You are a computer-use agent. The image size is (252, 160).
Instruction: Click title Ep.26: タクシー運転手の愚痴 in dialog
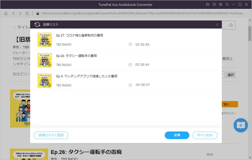(x=76, y=56)
